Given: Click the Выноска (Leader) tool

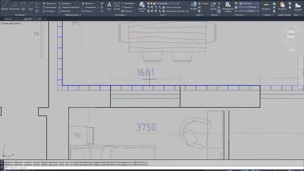Looking at the screenshot, I should [x=127, y=7].
